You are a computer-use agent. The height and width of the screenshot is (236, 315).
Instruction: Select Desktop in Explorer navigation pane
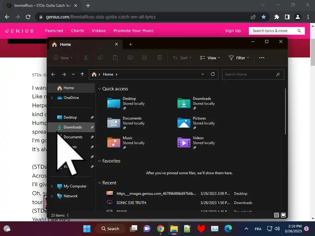click(x=71, y=117)
